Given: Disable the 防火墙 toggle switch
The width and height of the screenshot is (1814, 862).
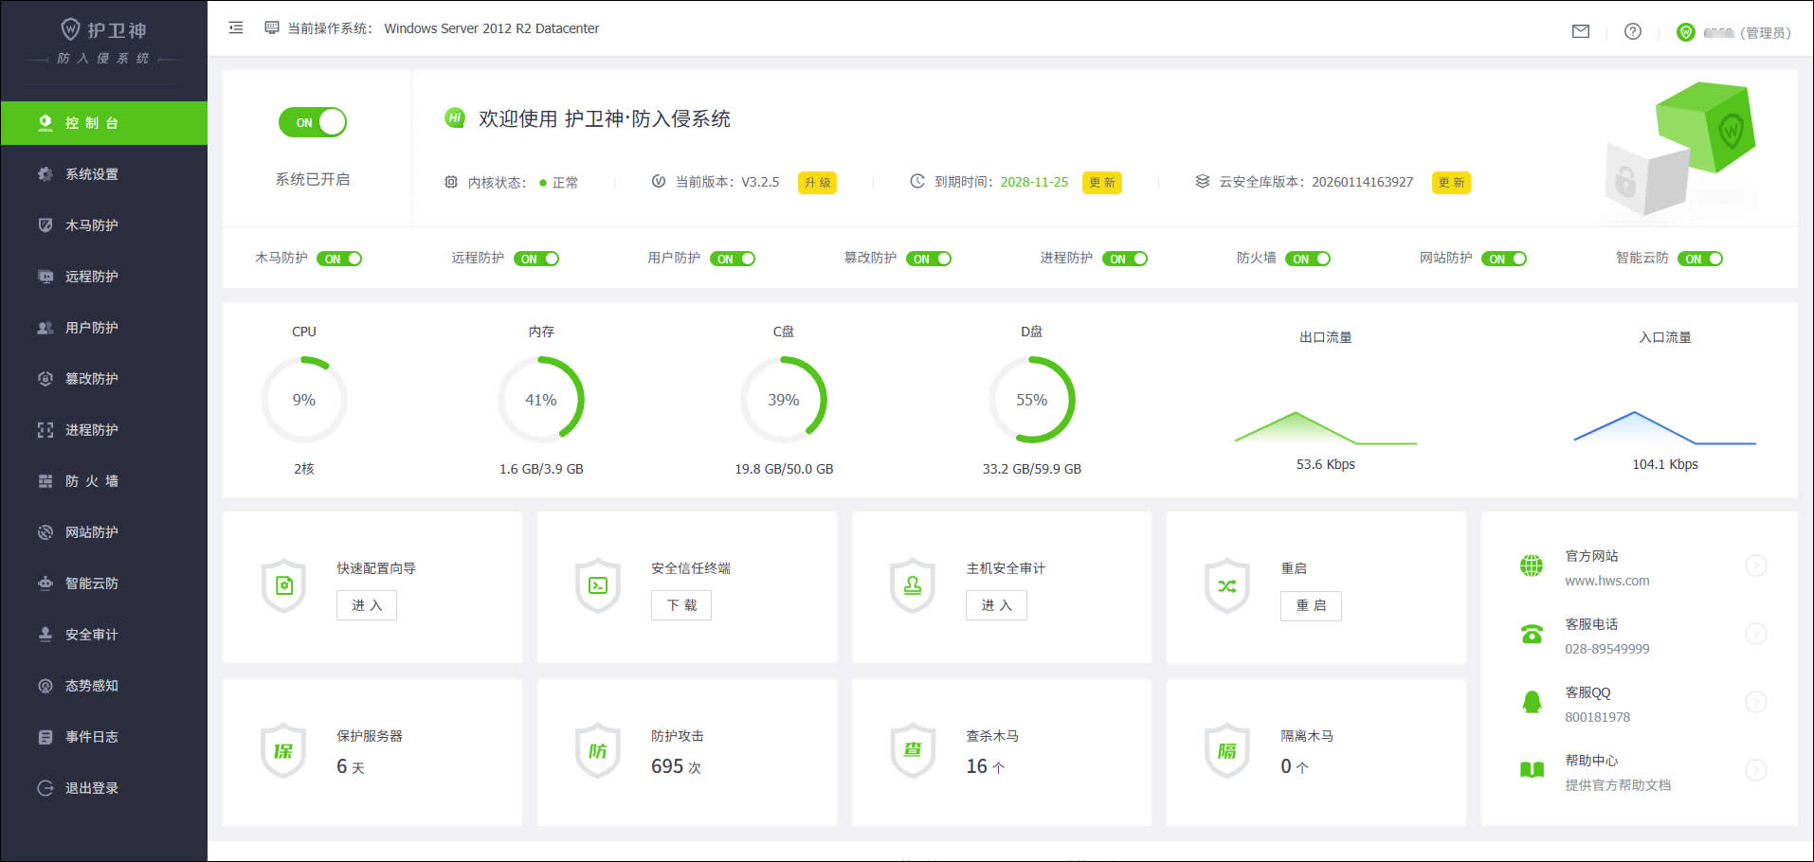Looking at the screenshot, I should coord(1308,259).
